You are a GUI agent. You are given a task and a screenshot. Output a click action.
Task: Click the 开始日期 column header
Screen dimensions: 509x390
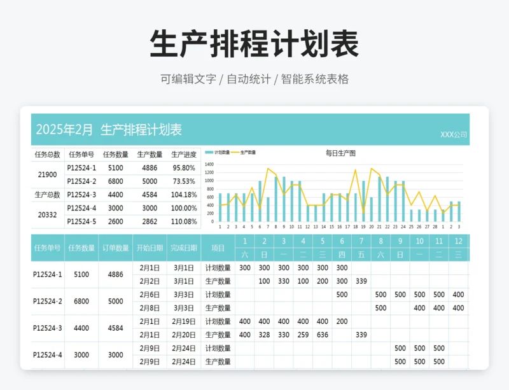pos(150,248)
